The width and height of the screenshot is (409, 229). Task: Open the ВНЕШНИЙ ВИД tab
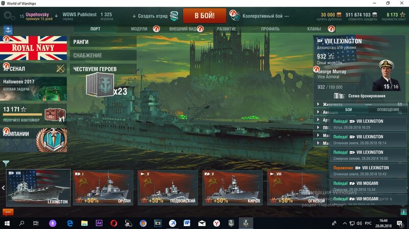(x=183, y=29)
